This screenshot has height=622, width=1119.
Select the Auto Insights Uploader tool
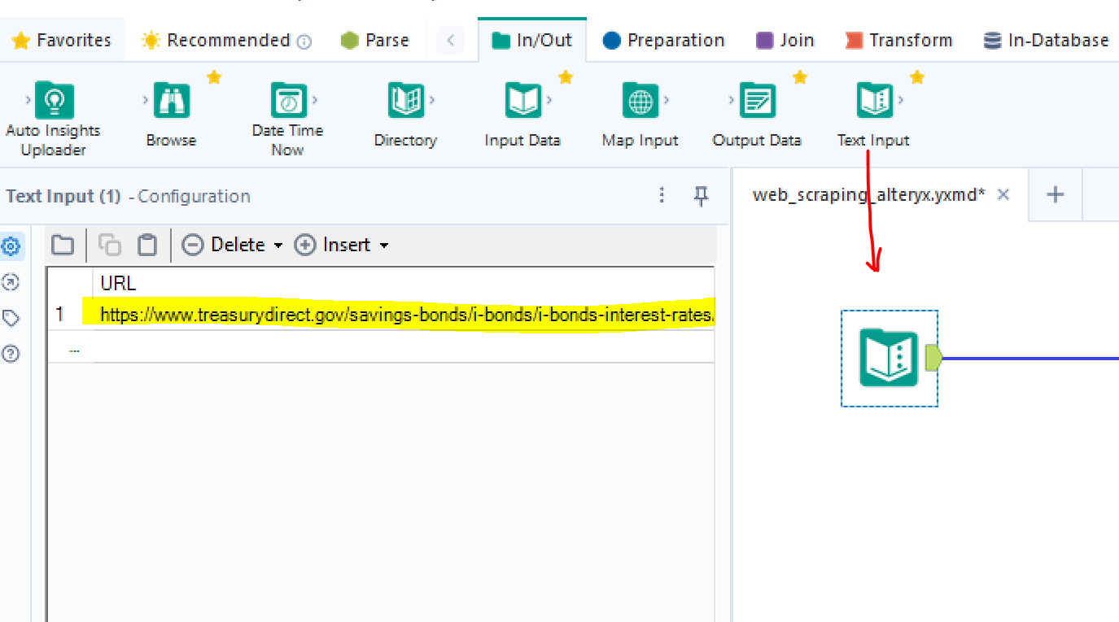click(51, 102)
